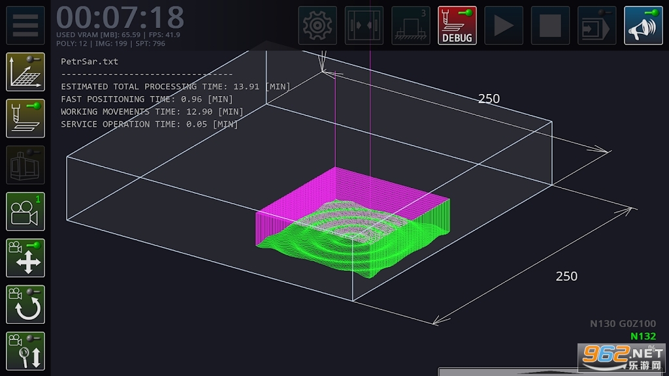Click the ESTIMATED TOTAL PROCESSING TIME line
Screen dimensions: 669x376
[x=175, y=87]
